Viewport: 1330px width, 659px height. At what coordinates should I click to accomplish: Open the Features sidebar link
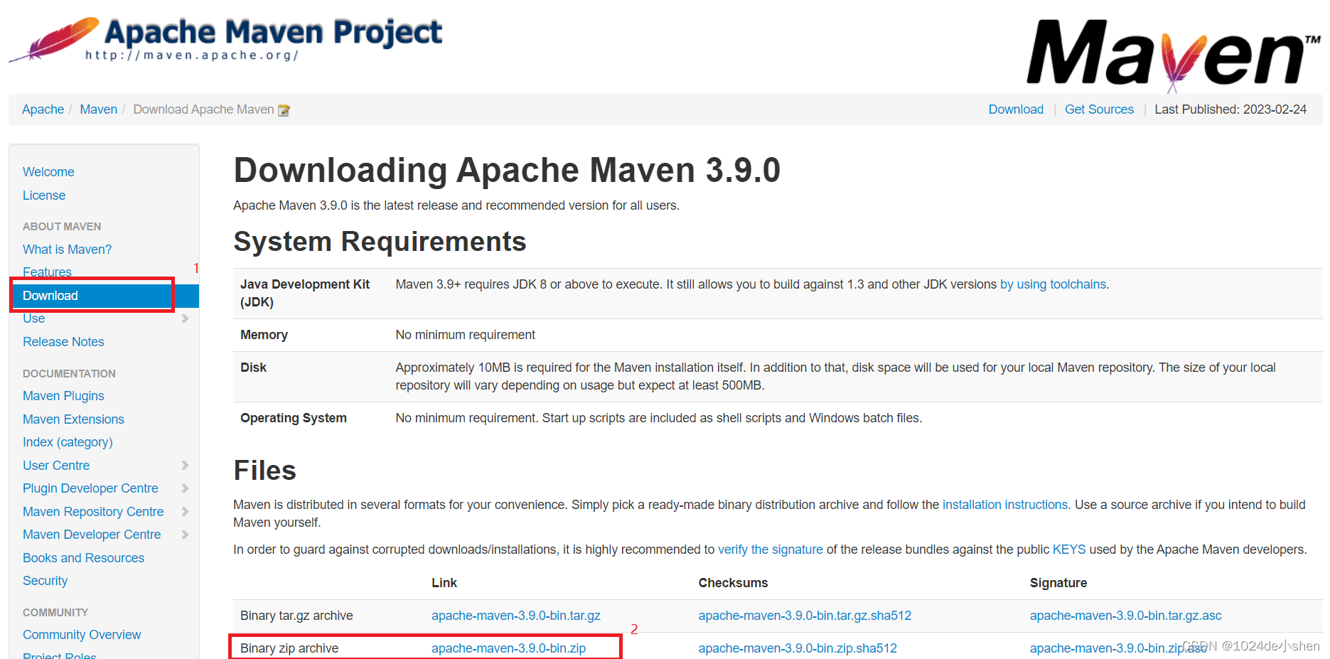pyautogui.click(x=47, y=272)
